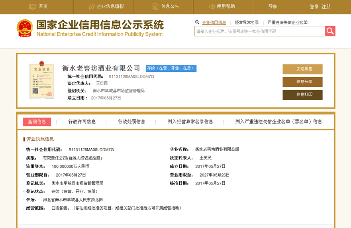
Task: Click the 注册 link
Action: coord(326,7)
